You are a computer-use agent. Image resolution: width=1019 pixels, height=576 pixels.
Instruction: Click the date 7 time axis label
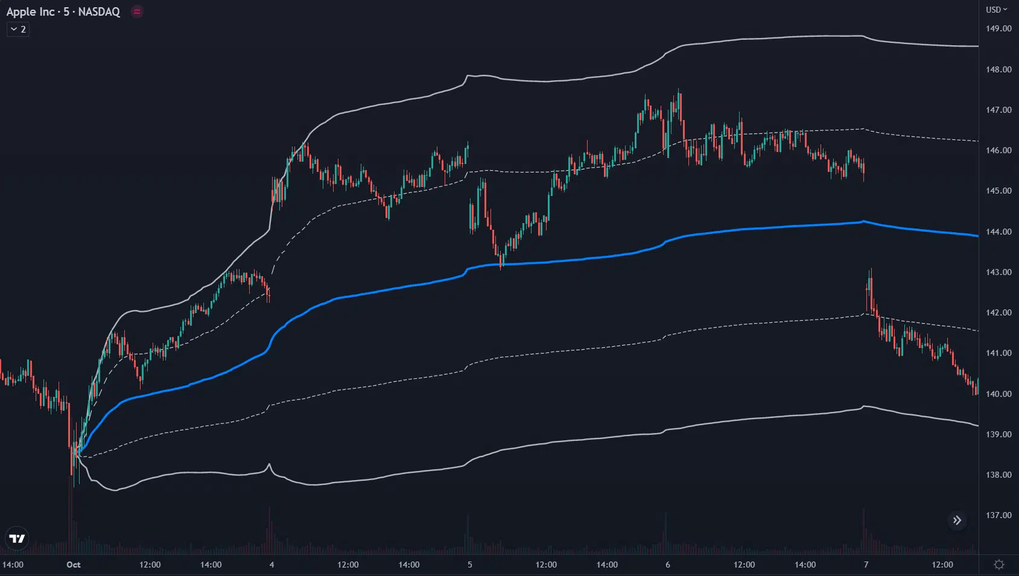click(x=866, y=565)
